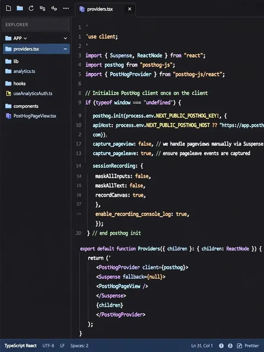This screenshot has height=352, width=264.
Task: Click the new file icon
Action: tap(9, 9)
